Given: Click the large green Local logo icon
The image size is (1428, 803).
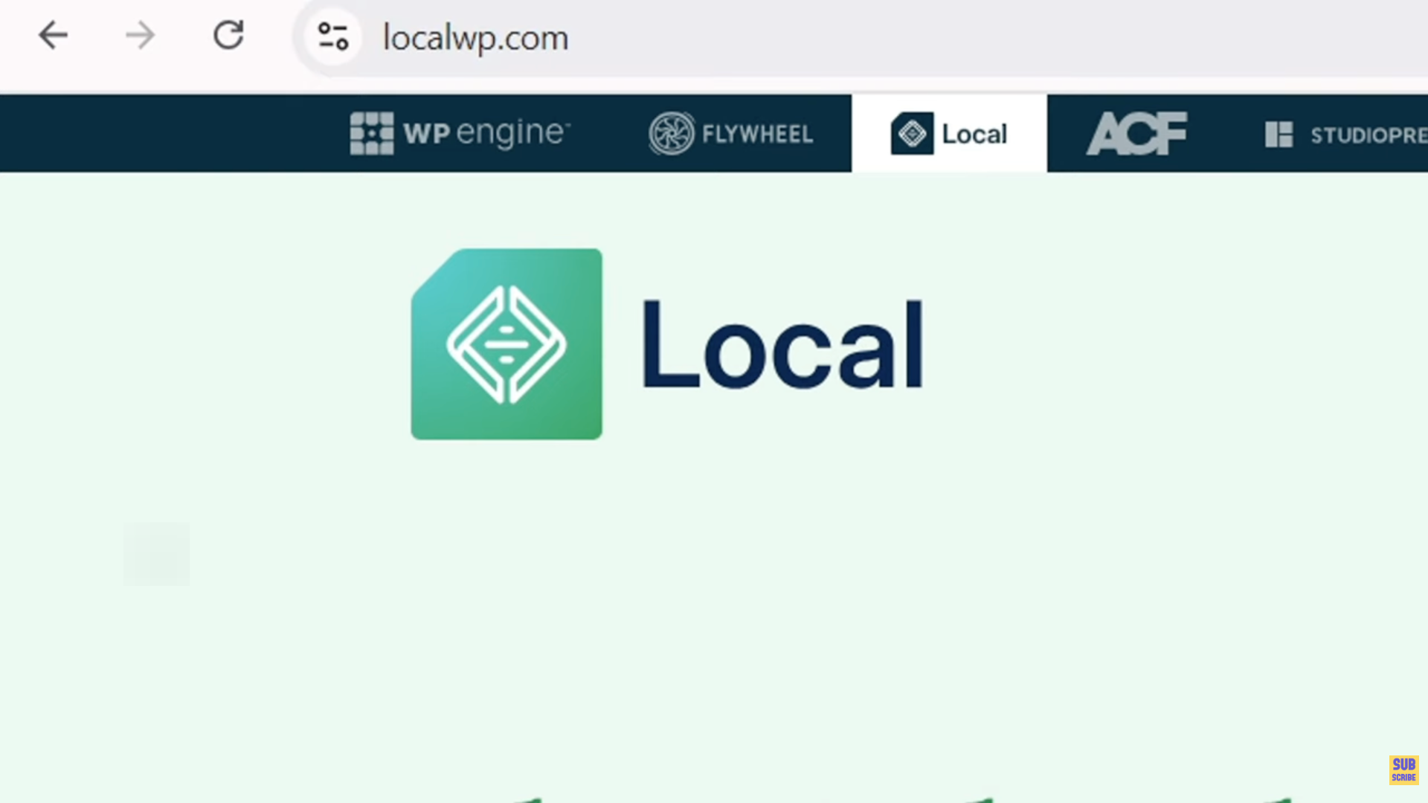Looking at the screenshot, I should 506,344.
